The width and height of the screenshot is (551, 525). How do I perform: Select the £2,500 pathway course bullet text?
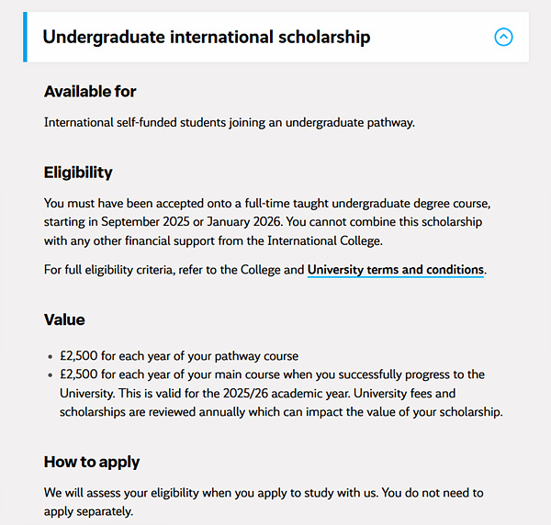coord(179,355)
